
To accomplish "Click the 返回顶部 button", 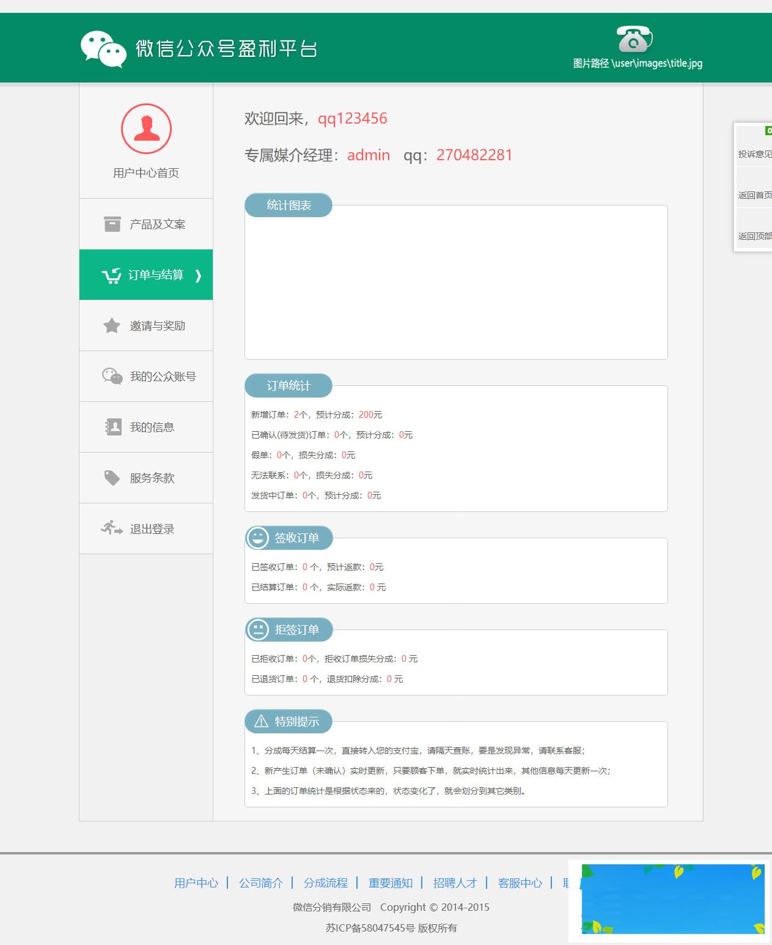I will (x=755, y=235).
